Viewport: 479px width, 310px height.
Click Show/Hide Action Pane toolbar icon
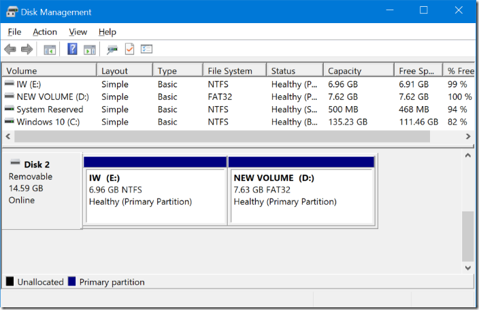click(89, 49)
